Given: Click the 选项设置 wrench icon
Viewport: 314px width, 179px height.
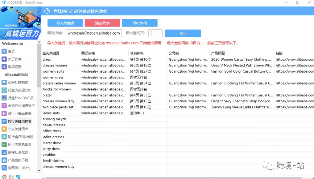Looking at the screenshot, I should [4, 67].
